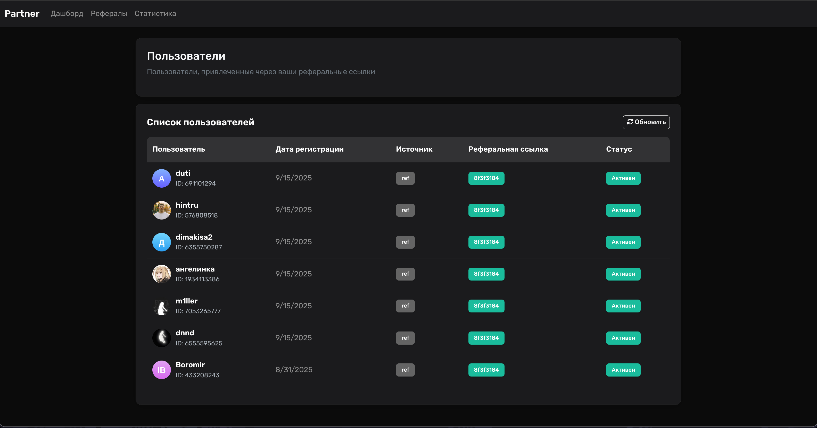Click the Активен status badge for Boromir

(x=623, y=370)
